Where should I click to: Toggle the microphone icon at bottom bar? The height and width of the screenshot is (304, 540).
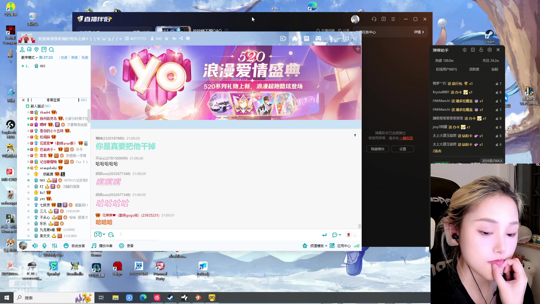tap(44, 246)
